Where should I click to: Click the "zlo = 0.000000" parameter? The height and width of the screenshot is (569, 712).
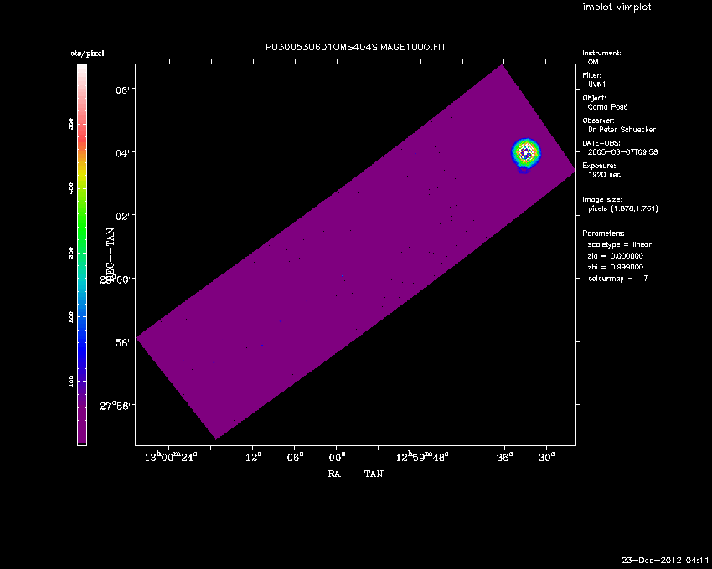(616, 256)
